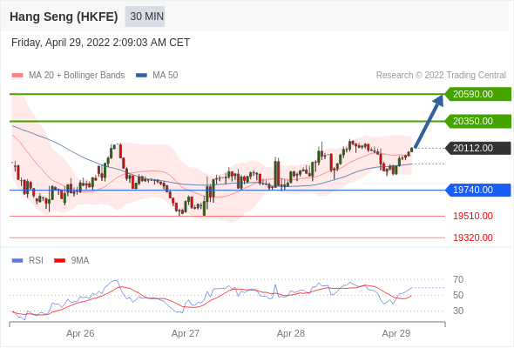Click the Apr 27 date marker
The image size is (514, 348).
coord(186,333)
